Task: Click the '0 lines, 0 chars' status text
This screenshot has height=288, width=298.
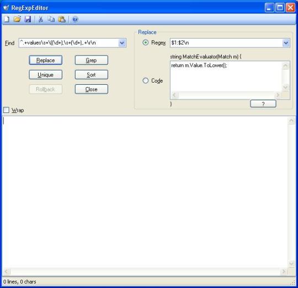Action: (20, 282)
